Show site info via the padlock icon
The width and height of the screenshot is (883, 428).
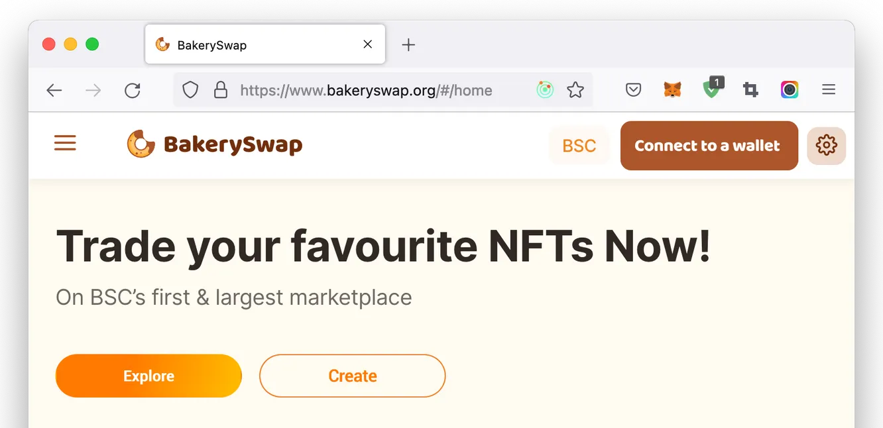click(x=221, y=90)
